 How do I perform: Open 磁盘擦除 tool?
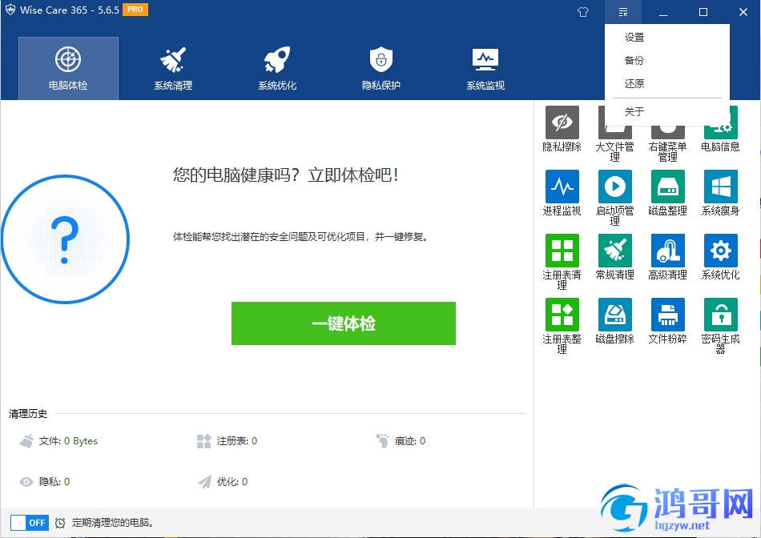615,321
